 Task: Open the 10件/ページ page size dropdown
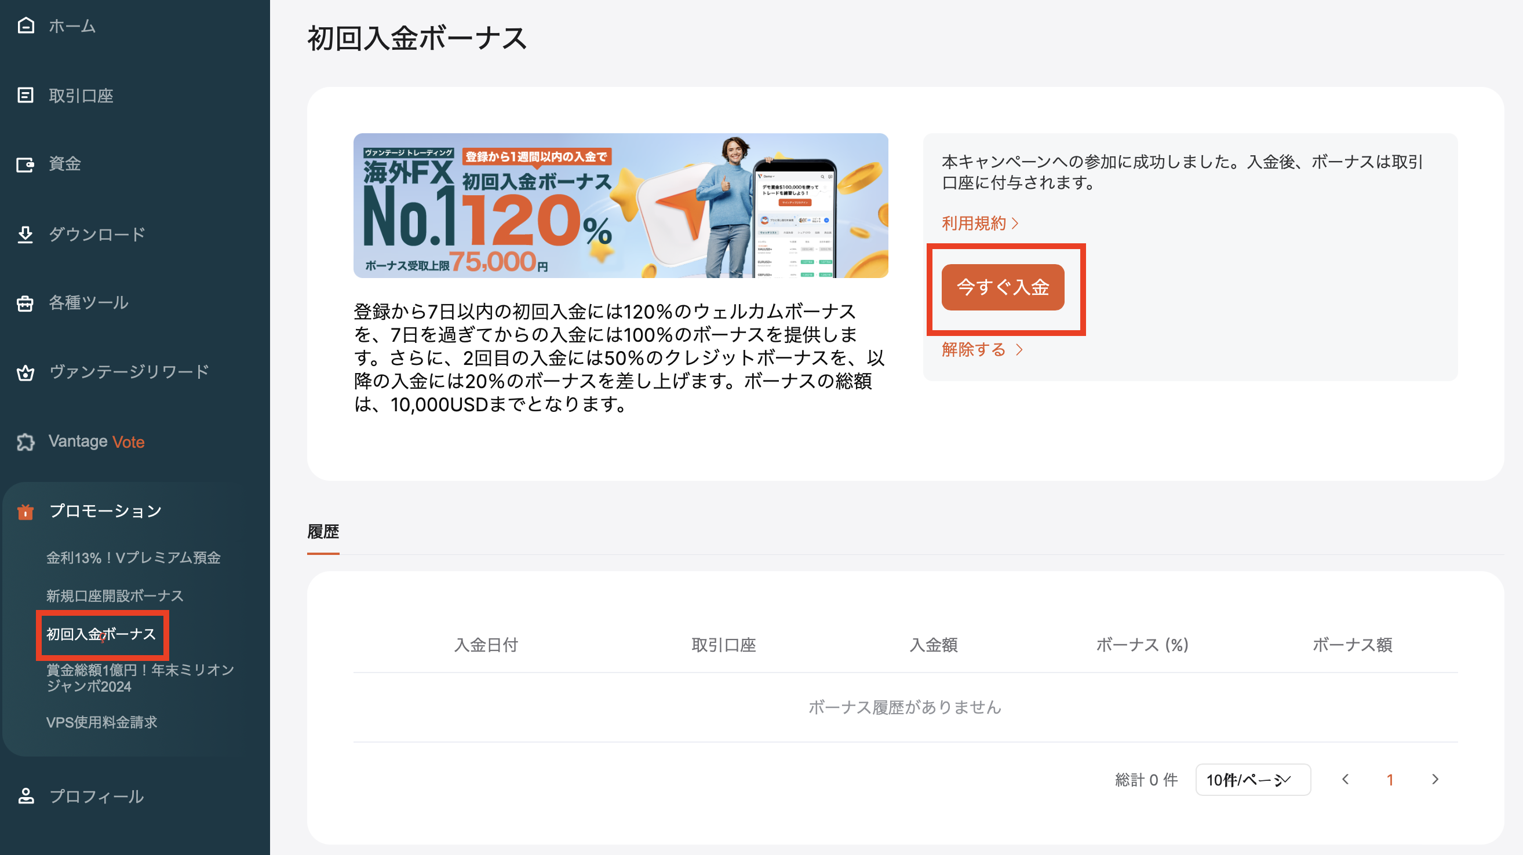(x=1253, y=780)
